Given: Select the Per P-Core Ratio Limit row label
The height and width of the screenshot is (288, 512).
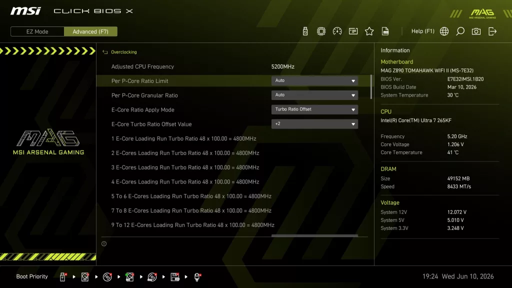Looking at the screenshot, I should (x=140, y=81).
